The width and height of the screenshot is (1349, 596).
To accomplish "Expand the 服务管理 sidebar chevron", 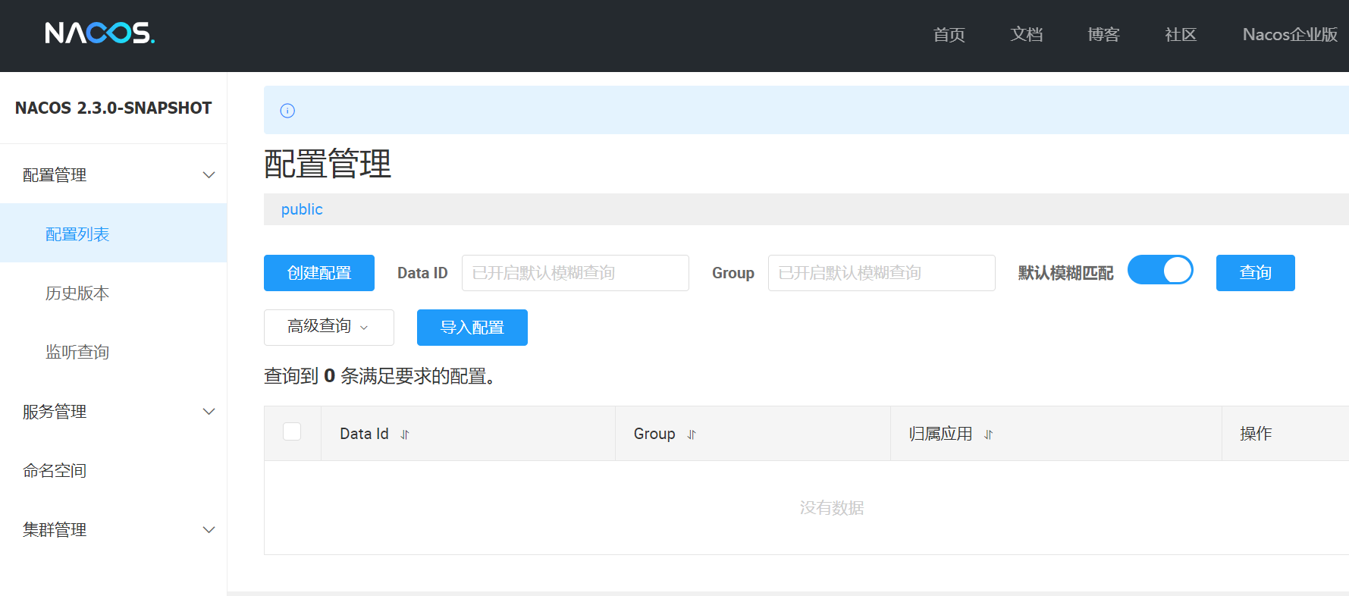I will [x=209, y=412].
